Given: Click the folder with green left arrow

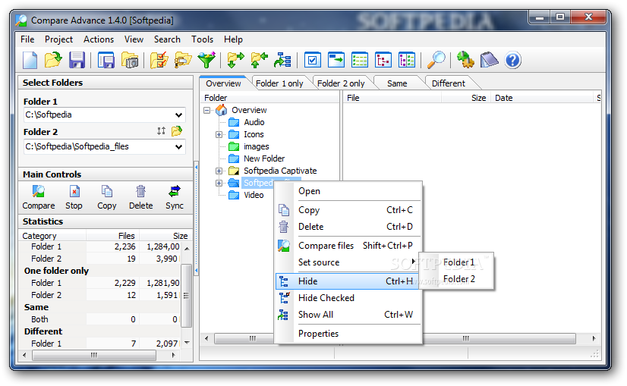Looking at the screenshot, I should 259,61.
